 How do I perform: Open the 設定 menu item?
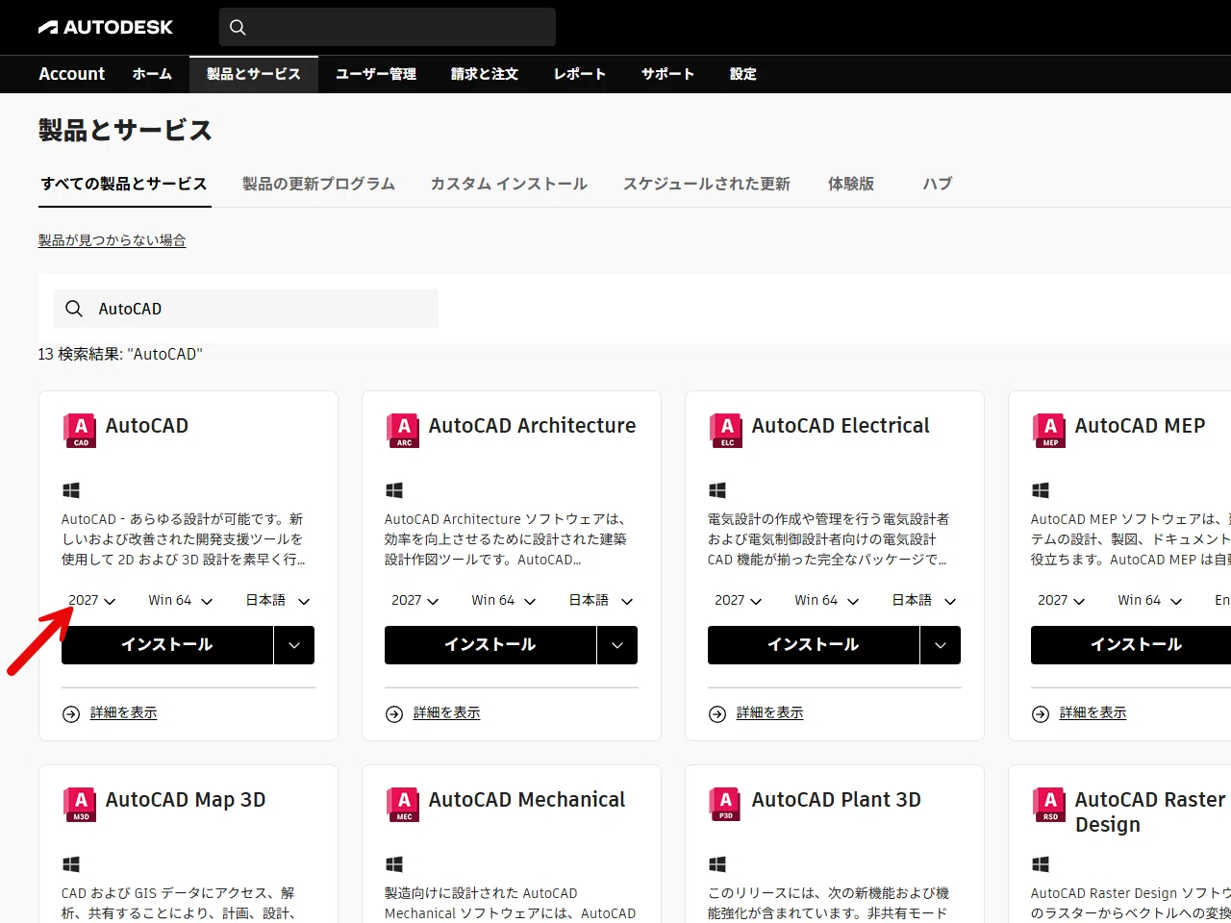(743, 74)
